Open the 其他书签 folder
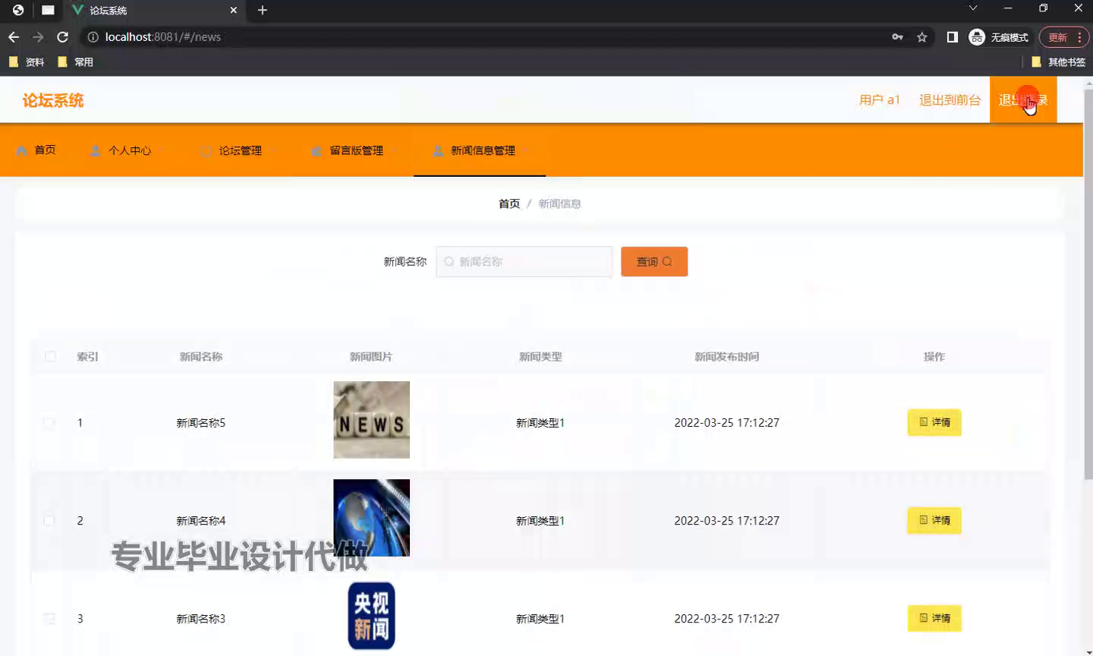 tap(1058, 62)
